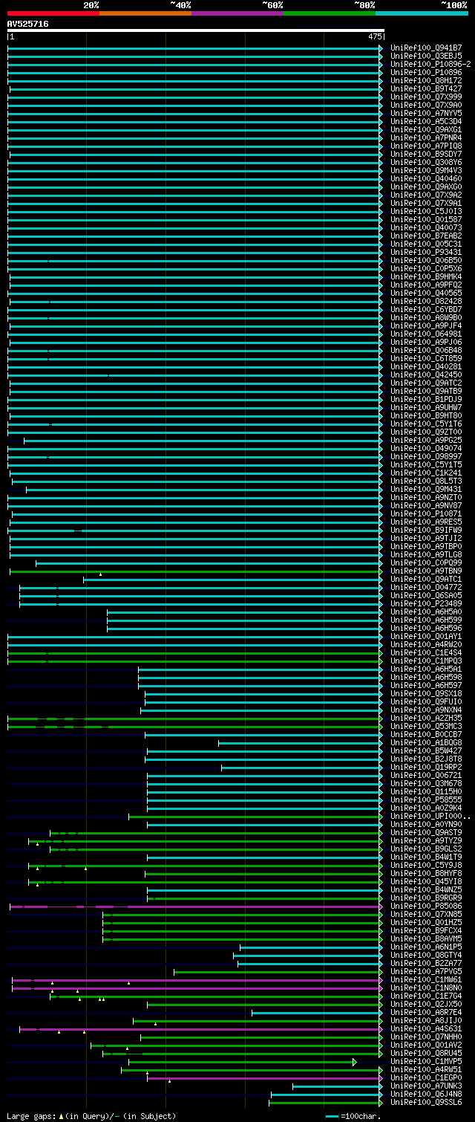Image resolution: width=475 pixels, height=1122 pixels.
Task: Click the cyan alignment bar for UniRef100_A1BQG8
Action: (x=301, y=743)
